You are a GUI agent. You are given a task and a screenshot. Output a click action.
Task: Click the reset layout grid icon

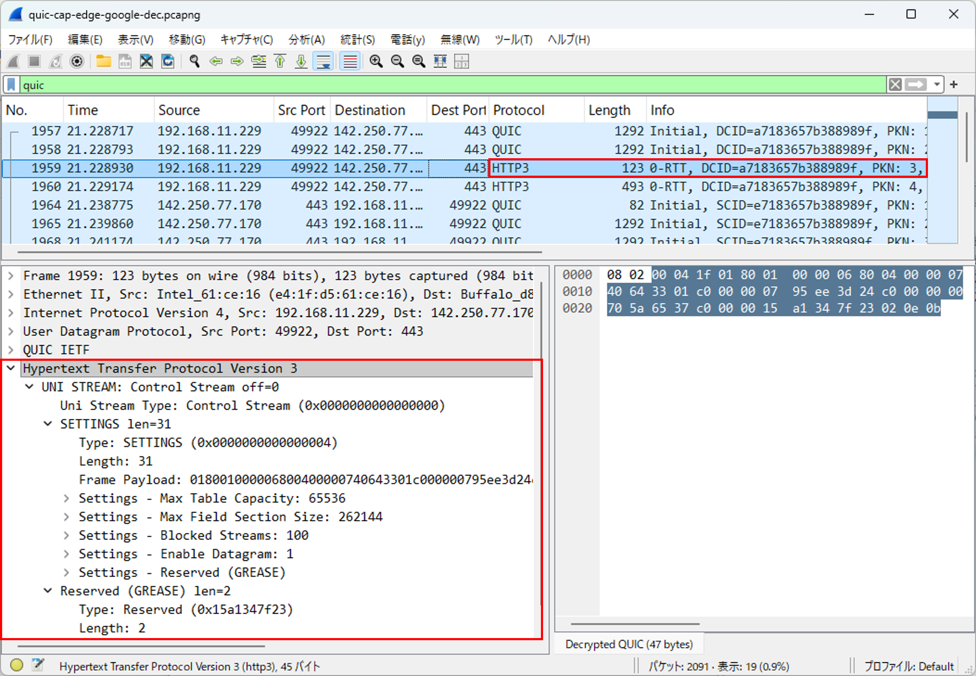(462, 62)
